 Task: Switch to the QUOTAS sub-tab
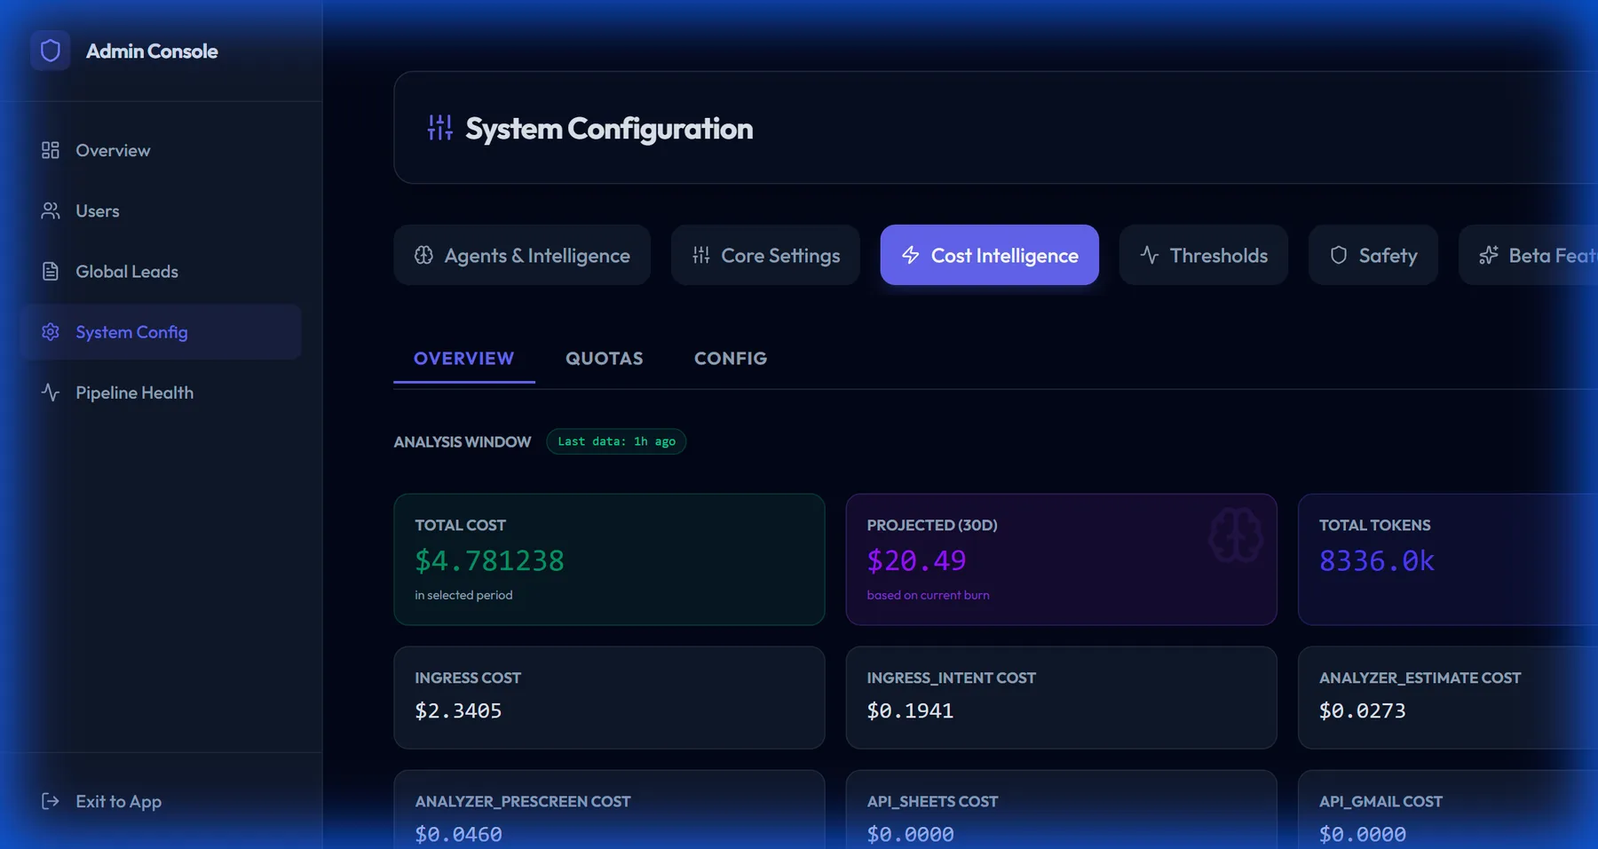[605, 359]
